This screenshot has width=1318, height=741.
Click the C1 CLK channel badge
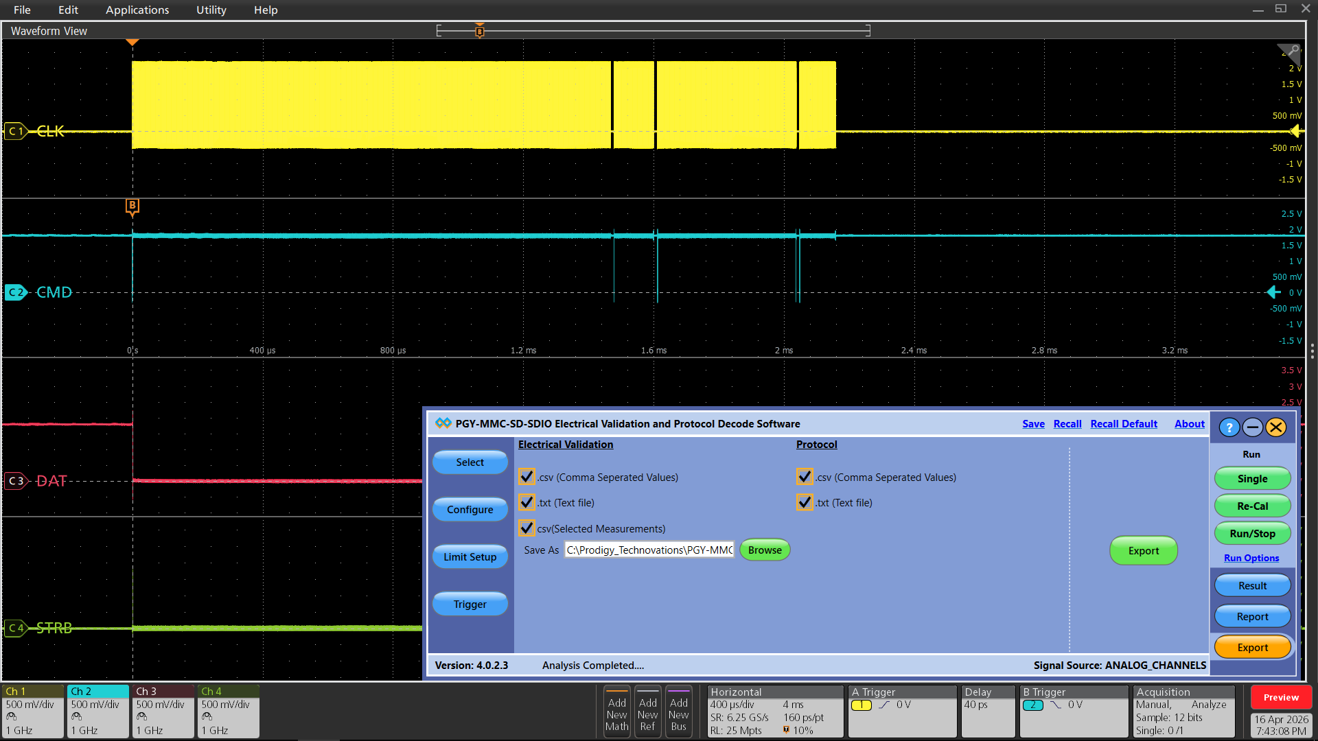pos(15,131)
